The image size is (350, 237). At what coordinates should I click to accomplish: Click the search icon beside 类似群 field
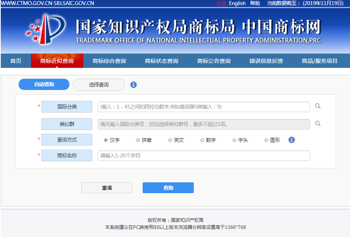[317, 124]
